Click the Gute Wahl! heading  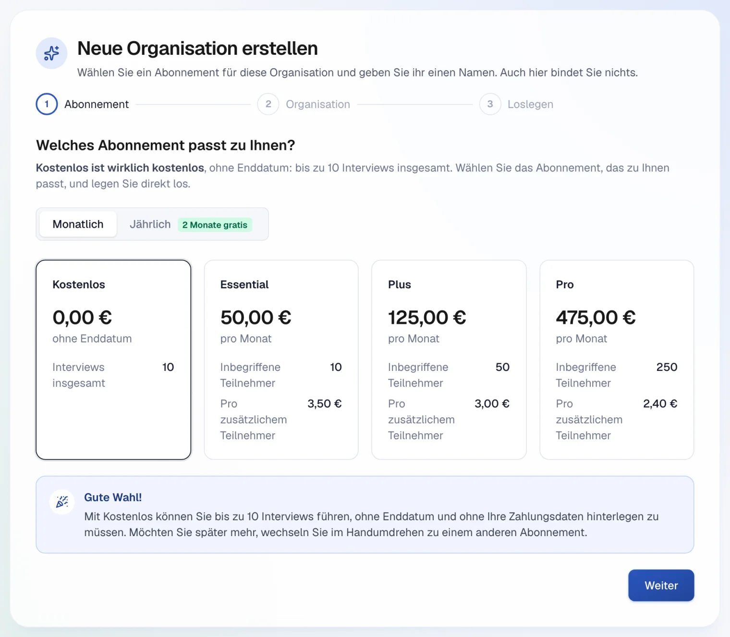(x=113, y=498)
